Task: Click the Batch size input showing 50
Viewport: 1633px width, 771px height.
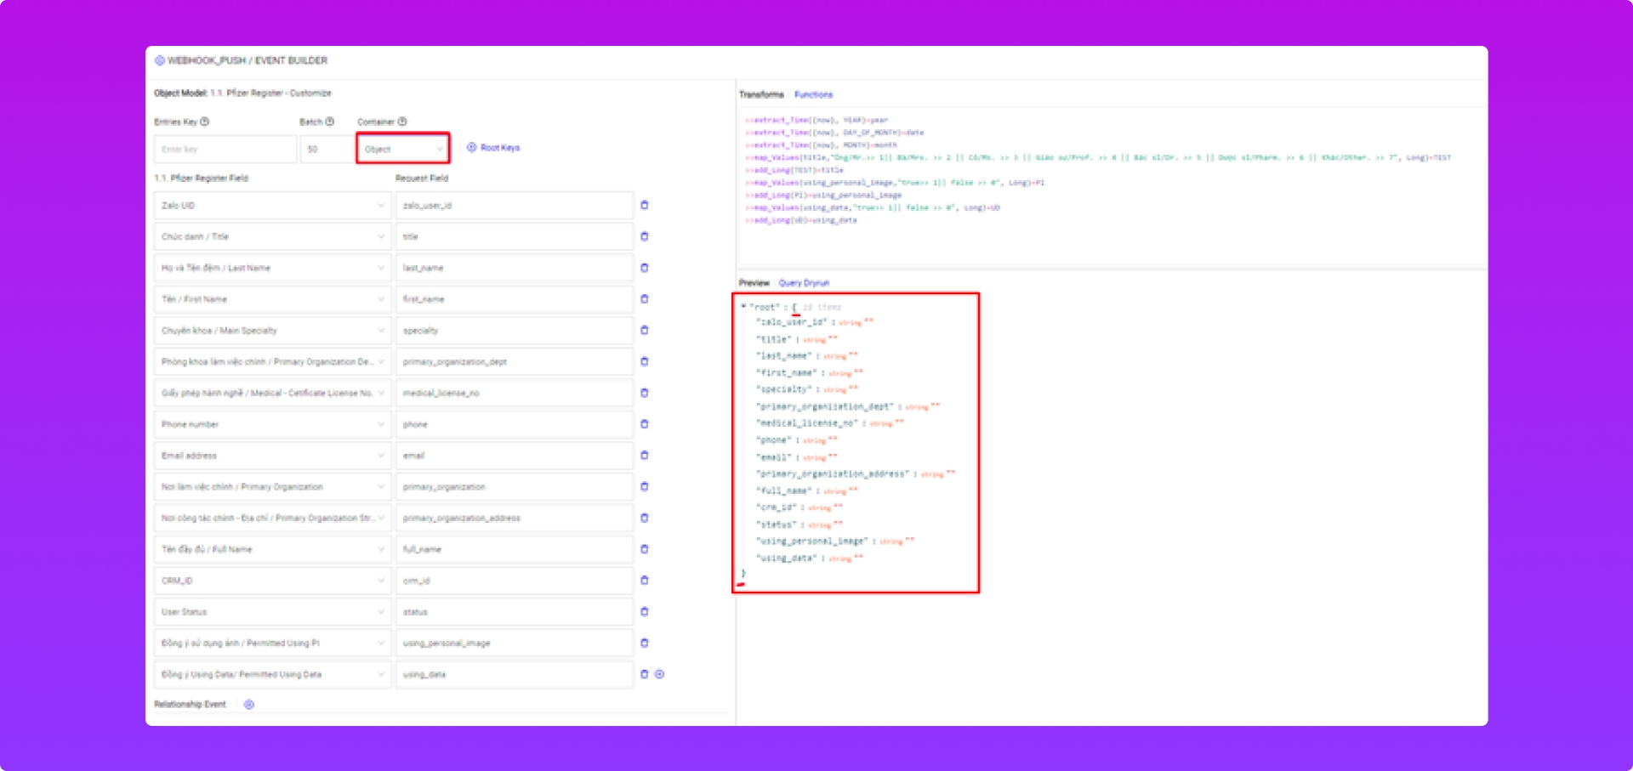Action: [327, 150]
